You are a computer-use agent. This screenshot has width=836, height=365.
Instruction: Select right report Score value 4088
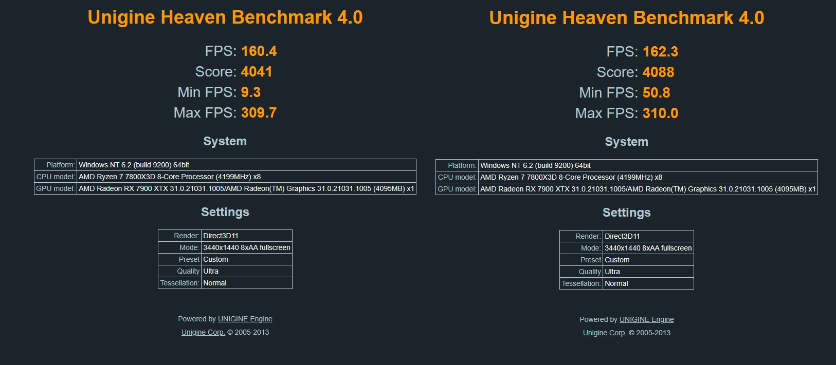[x=659, y=72]
